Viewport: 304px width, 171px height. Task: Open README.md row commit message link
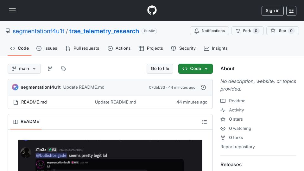[115, 102]
